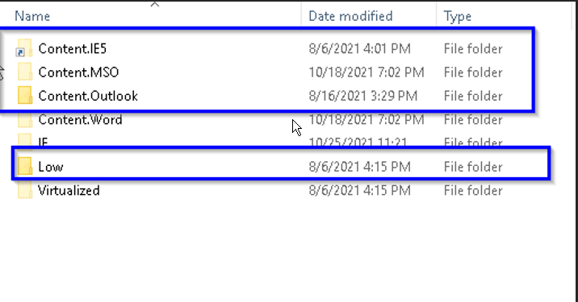Click the Low row's File folder type

pyautogui.click(x=473, y=167)
